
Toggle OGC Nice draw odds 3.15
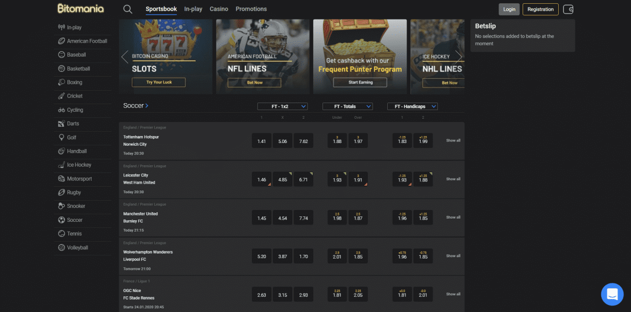[x=283, y=295]
